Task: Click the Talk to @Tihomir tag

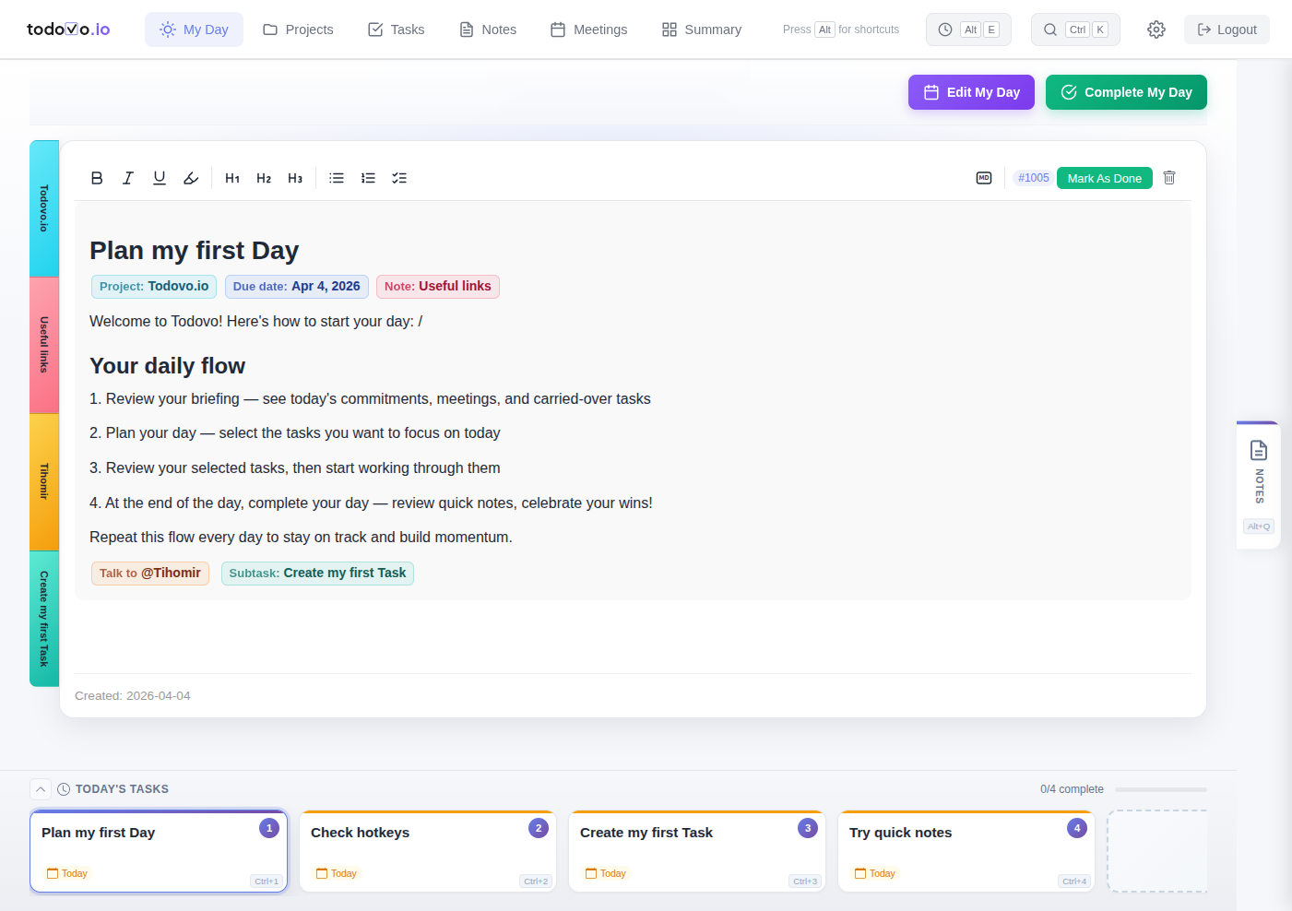Action: coord(150,574)
